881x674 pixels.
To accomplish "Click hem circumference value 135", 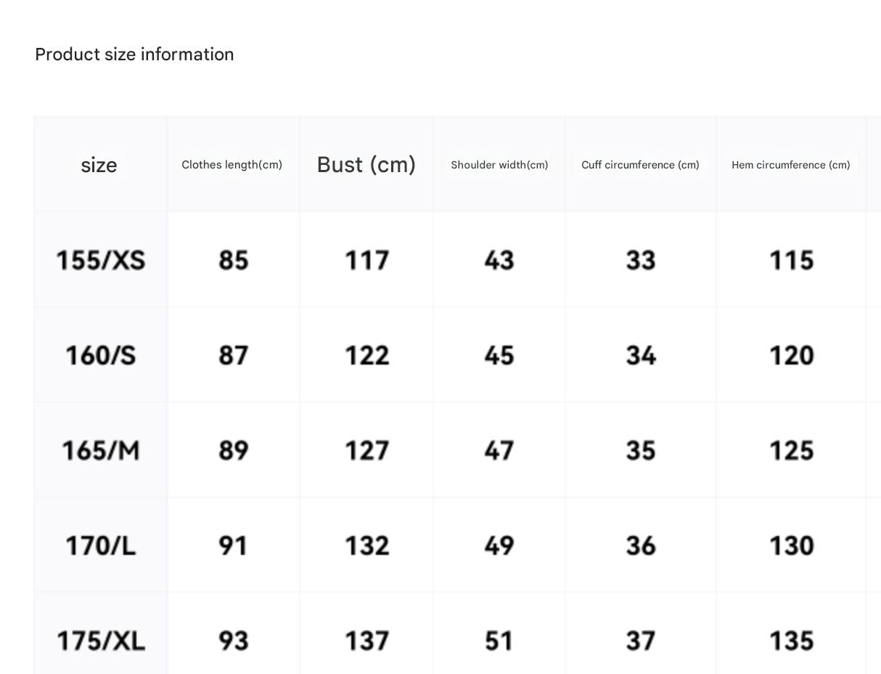I will [x=791, y=641].
